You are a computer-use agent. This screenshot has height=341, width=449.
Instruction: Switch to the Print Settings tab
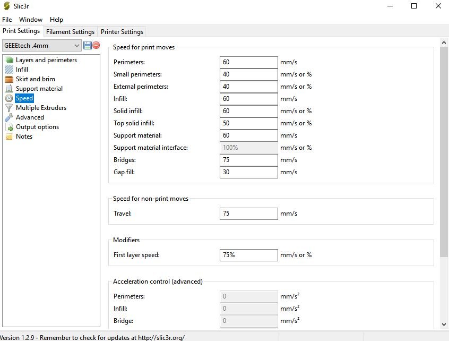click(x=21, y=31)
